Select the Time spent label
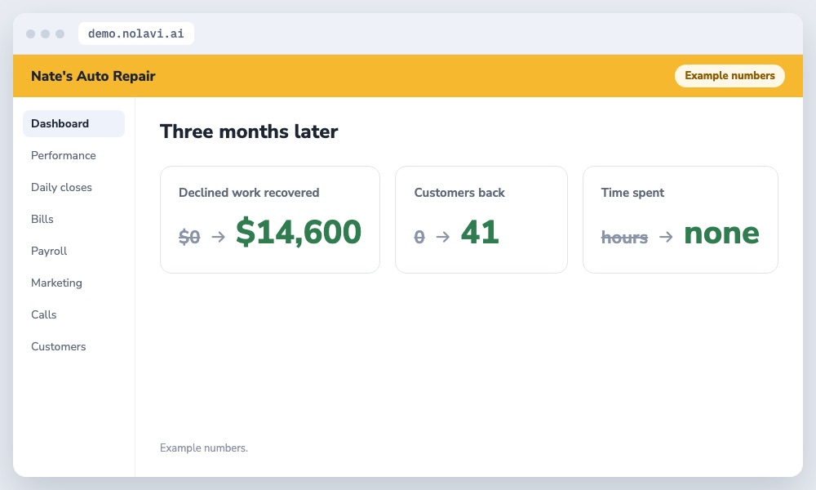 tap(632, 192)
